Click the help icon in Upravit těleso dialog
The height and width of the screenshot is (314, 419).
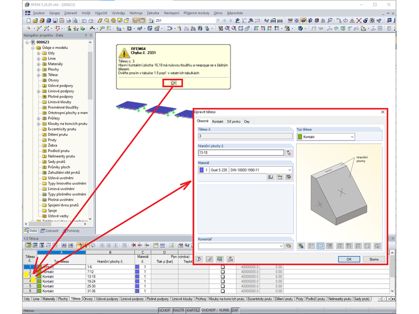pyautogui.click(x=199, y=259)
